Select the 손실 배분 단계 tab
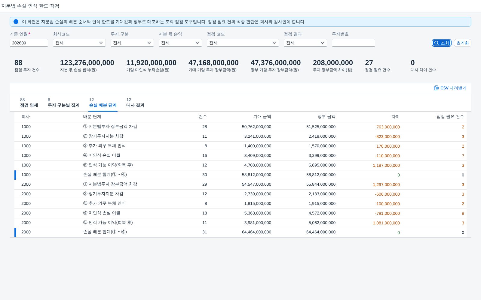The image size is (481, 300). point(103,103)
